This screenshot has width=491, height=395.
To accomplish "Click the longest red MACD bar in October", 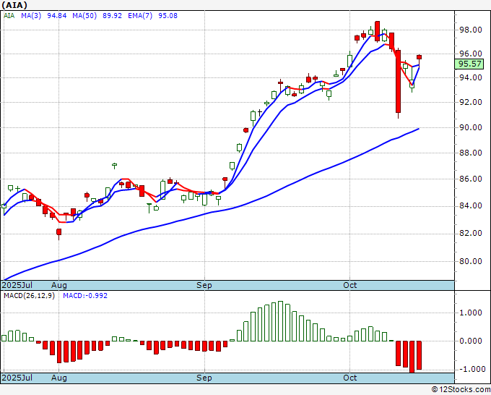I will 412,357.
